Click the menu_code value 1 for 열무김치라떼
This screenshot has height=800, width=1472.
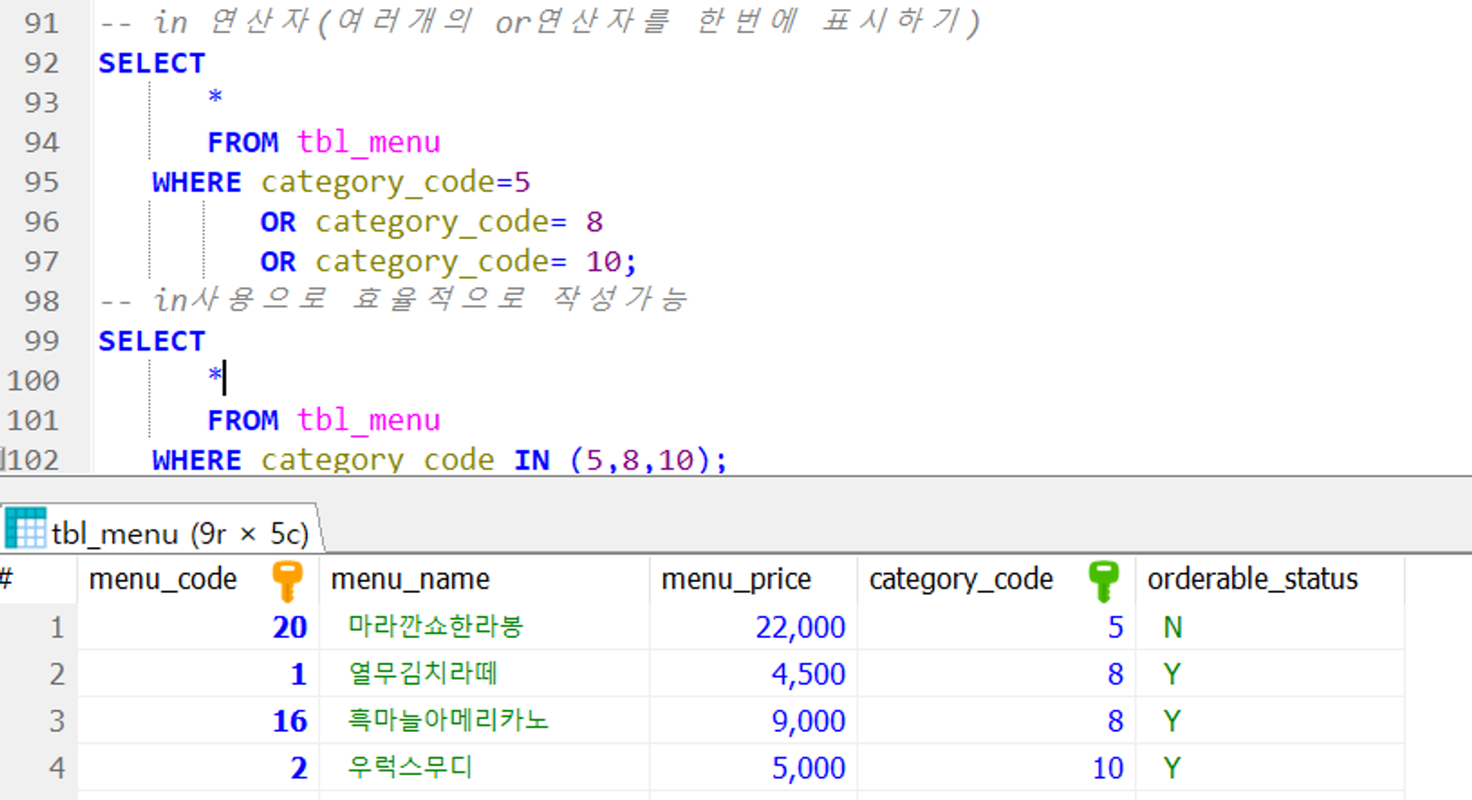298,674
